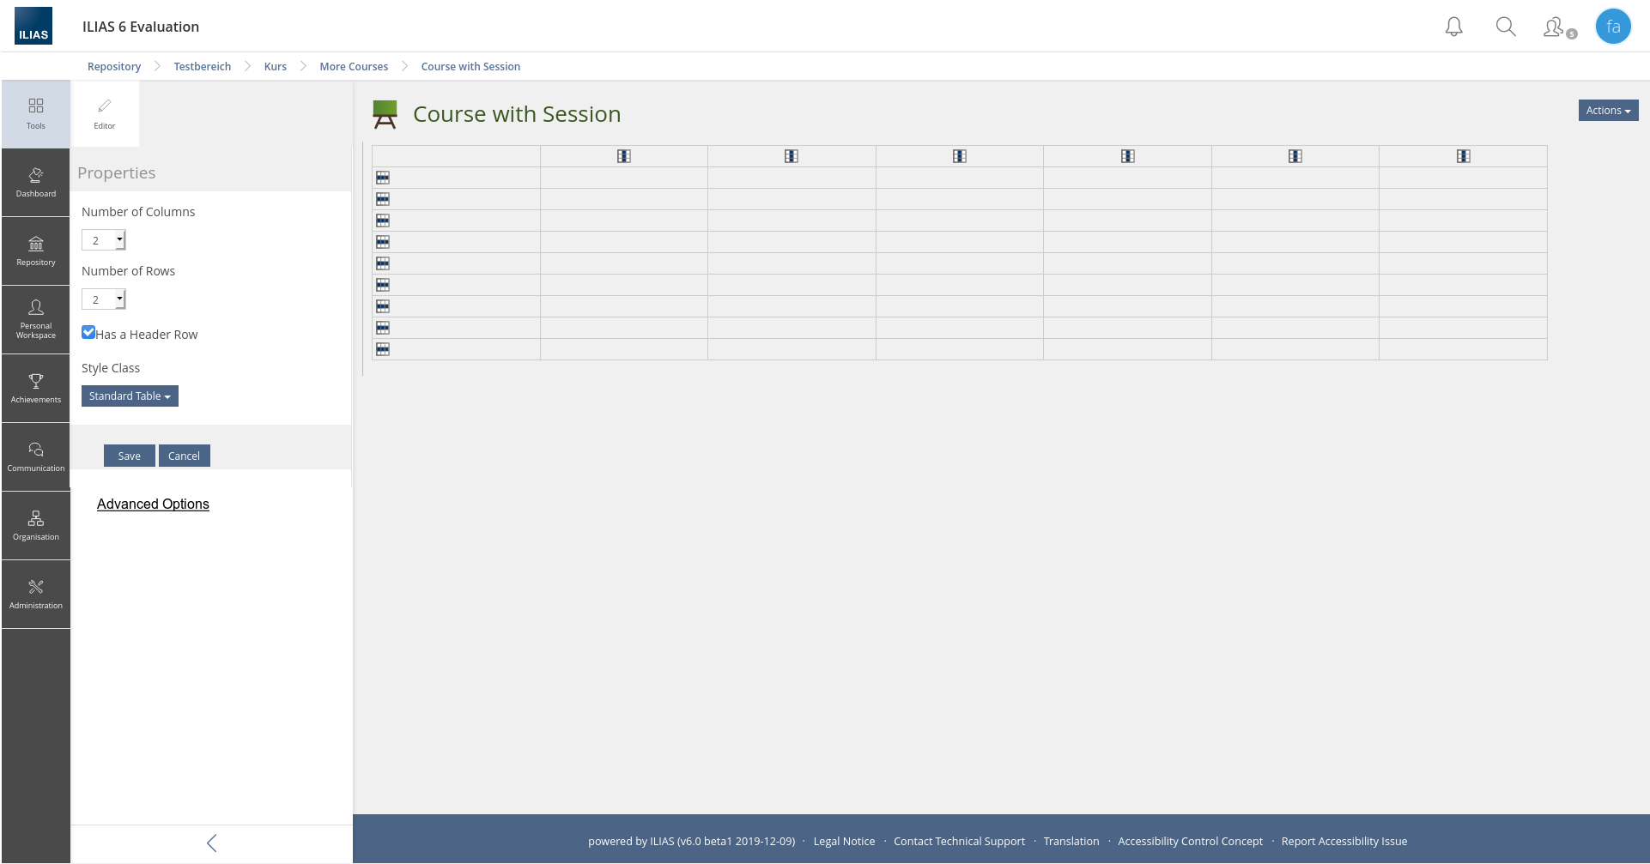Click the third row handle icon
The height and width of the screenshot is (864, 1650).
click(x=383, y=221)
